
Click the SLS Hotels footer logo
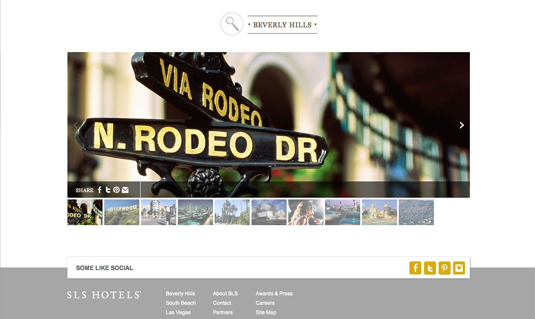coord(104,295)
